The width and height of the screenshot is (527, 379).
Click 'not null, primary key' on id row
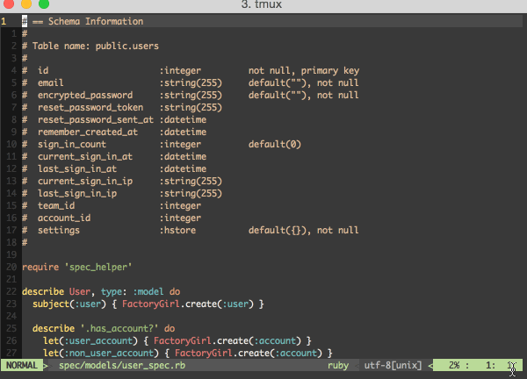pos(304,70)
